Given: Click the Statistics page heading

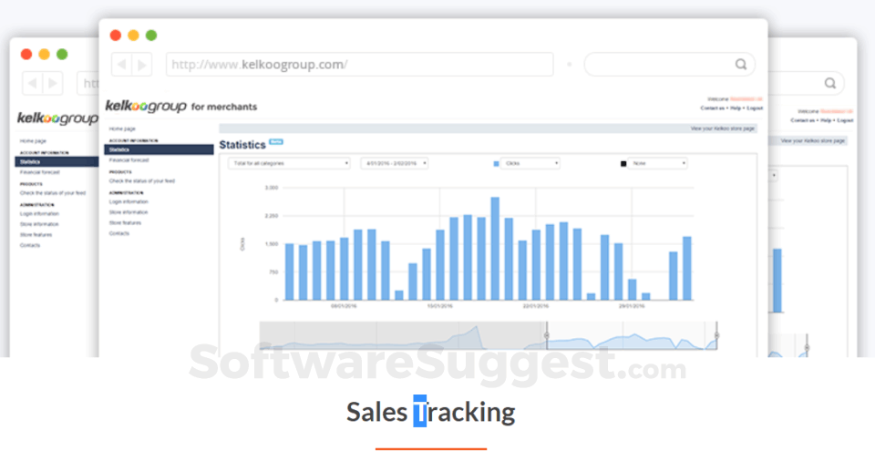Looking at the screenshot, I should [x=242, y=145].
